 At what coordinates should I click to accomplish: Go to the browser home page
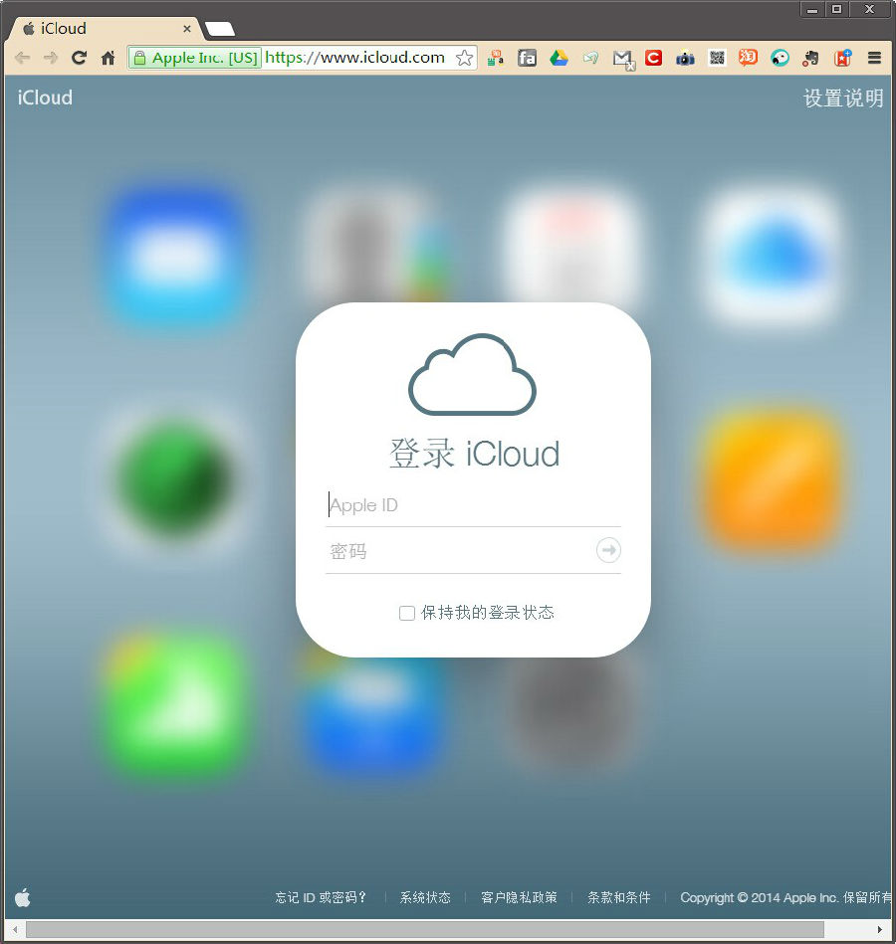click(x=108, y=58)
